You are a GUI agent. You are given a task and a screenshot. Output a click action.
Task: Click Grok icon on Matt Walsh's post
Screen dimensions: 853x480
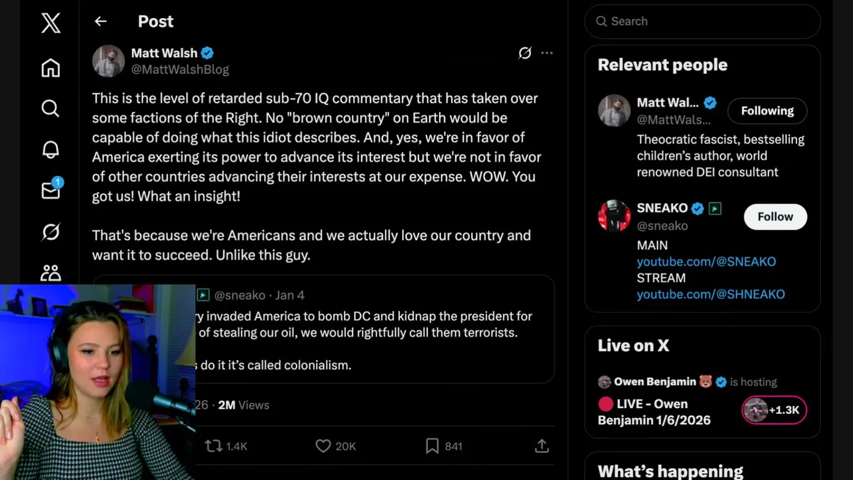tap(525, 53)
